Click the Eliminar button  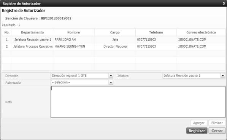click(x=217, y=123)
